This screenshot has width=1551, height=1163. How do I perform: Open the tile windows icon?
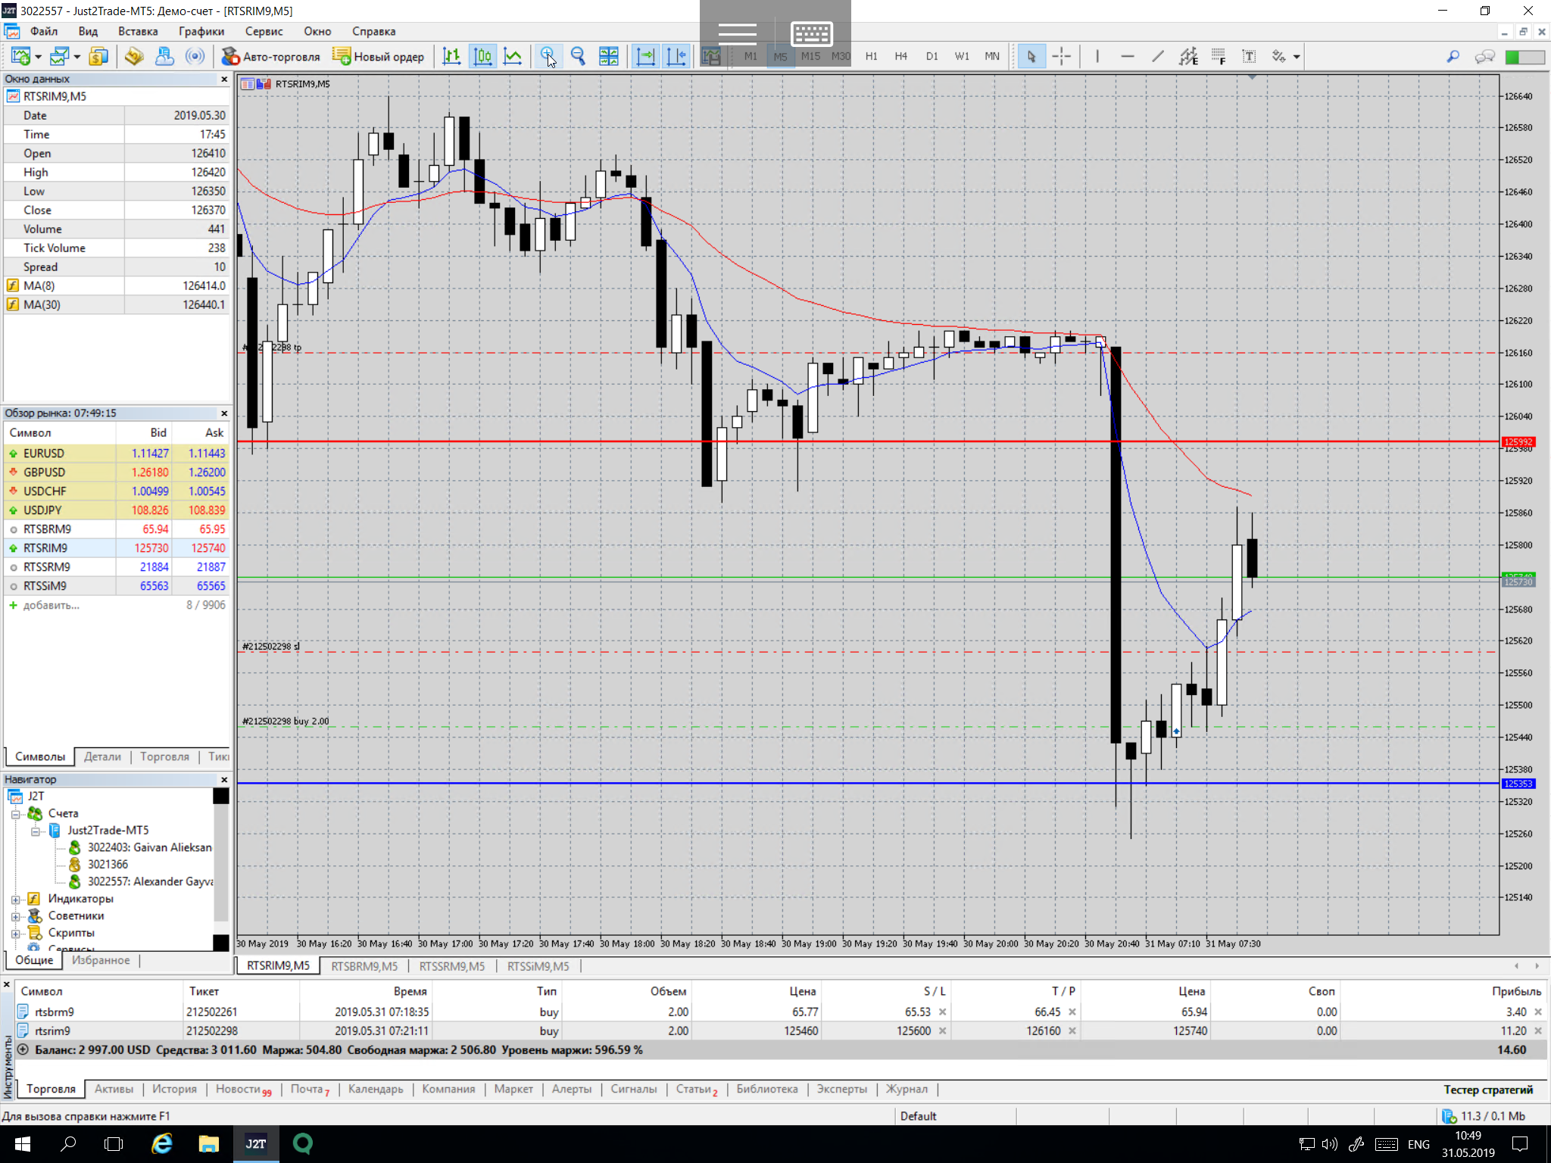click(608, 56)
